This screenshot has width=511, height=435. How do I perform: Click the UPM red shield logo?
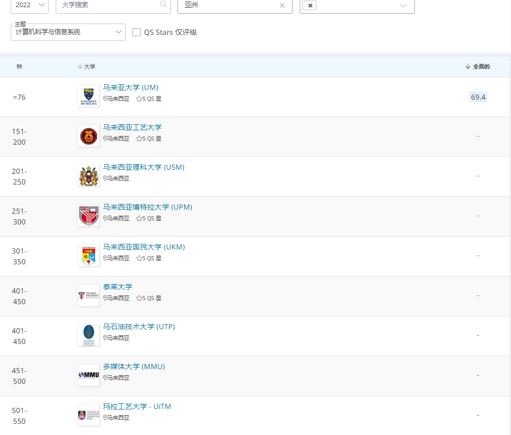[x=88, y=216]
